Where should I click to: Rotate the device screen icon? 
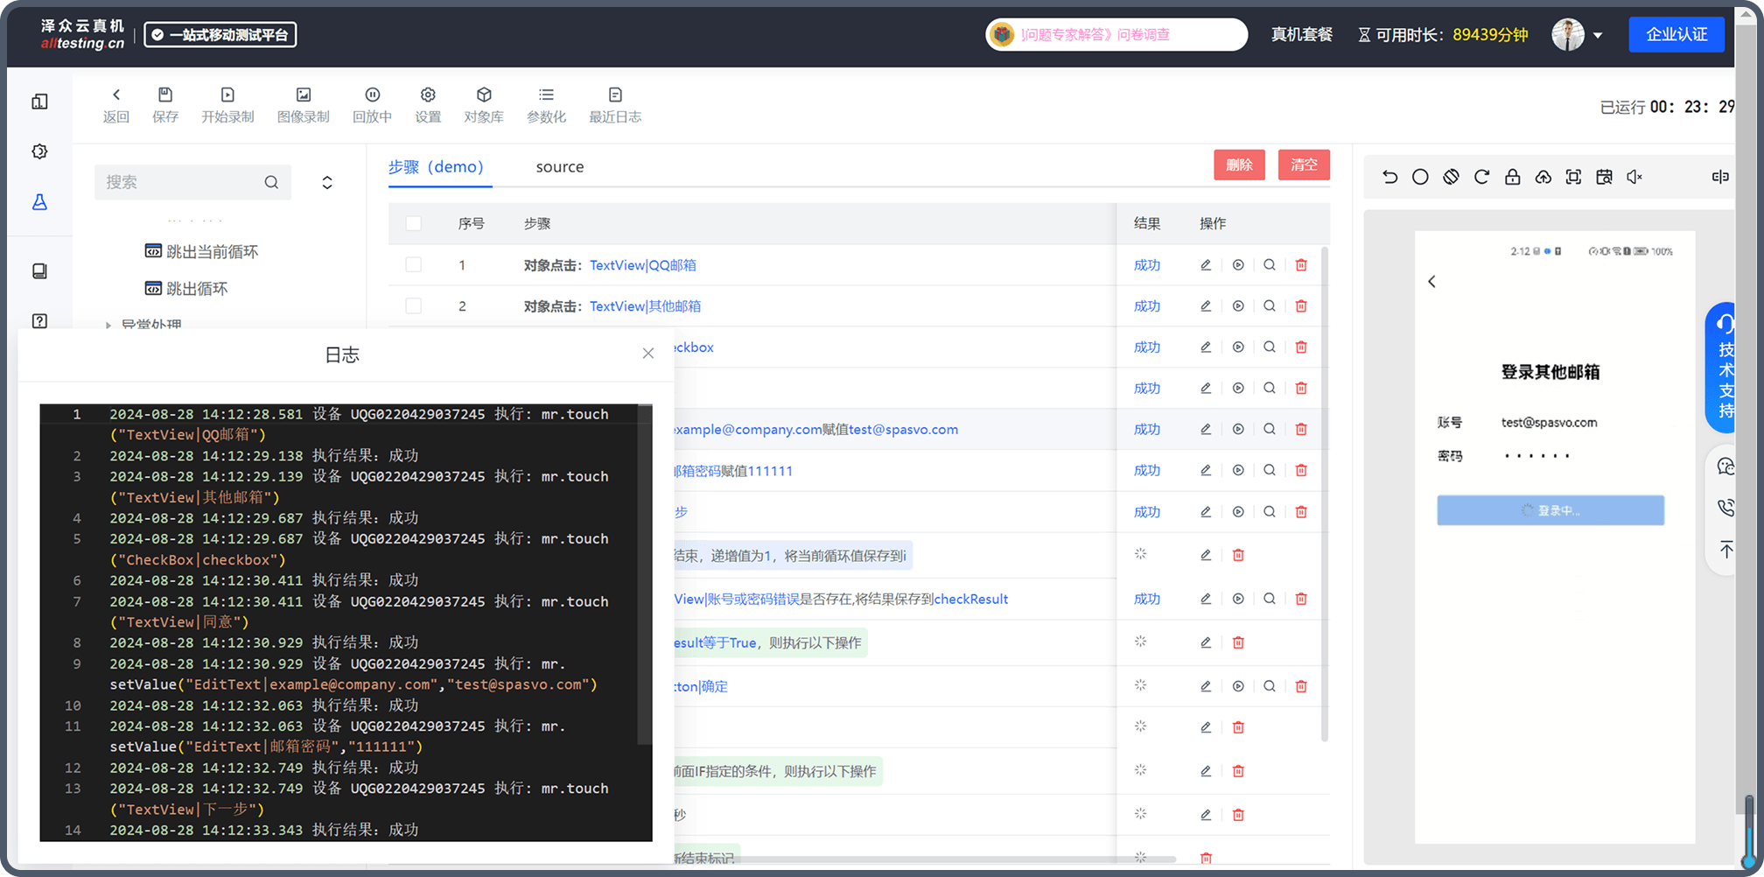pyautogui.click(x=1451, y=177)
